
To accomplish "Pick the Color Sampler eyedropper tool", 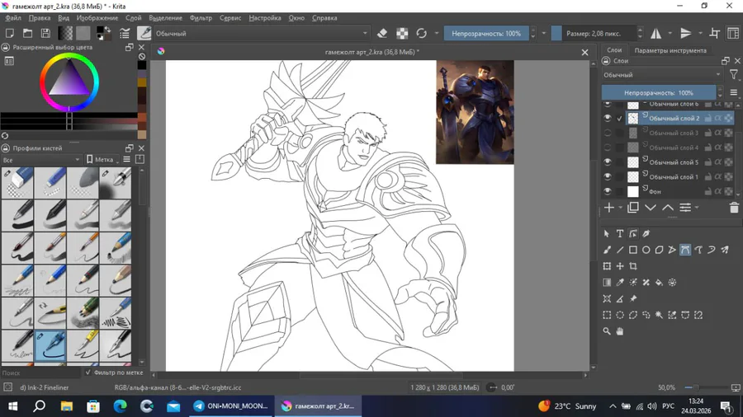I will pyautogui.click(x=620, y=283).
